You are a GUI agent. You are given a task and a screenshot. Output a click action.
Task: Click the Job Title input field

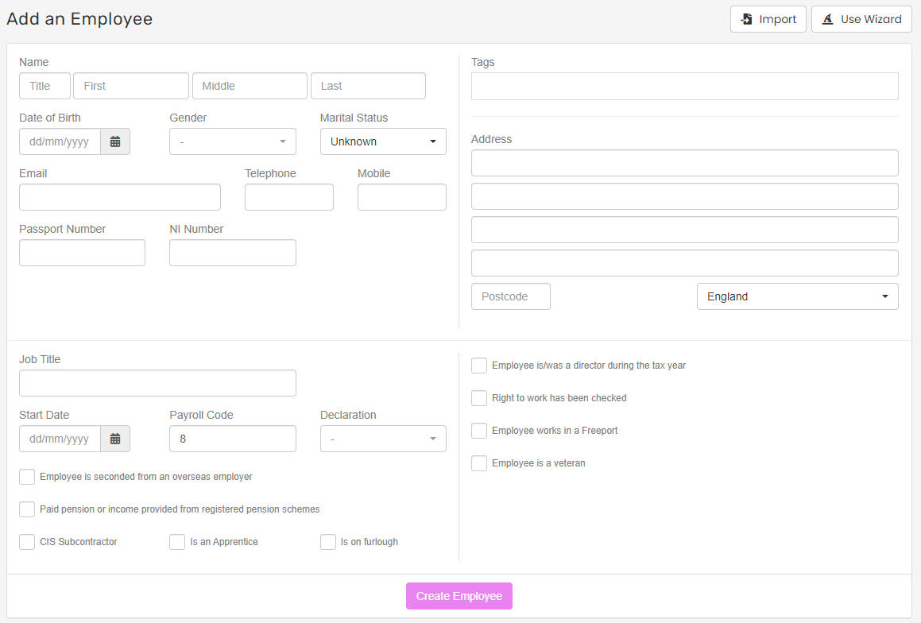coord(157,383)
